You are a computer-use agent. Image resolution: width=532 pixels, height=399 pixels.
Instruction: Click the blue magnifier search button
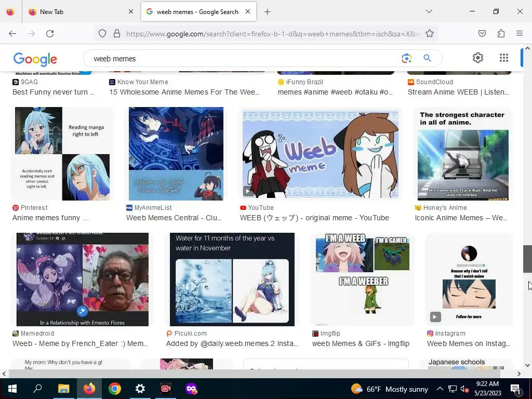(x=427, y=58)
